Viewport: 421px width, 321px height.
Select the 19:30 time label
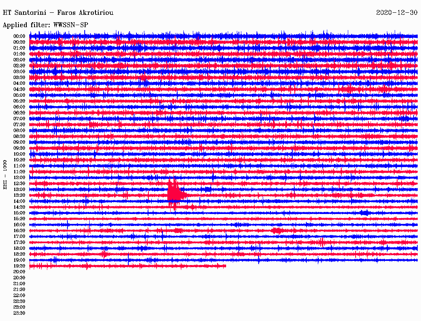(19, 266)
